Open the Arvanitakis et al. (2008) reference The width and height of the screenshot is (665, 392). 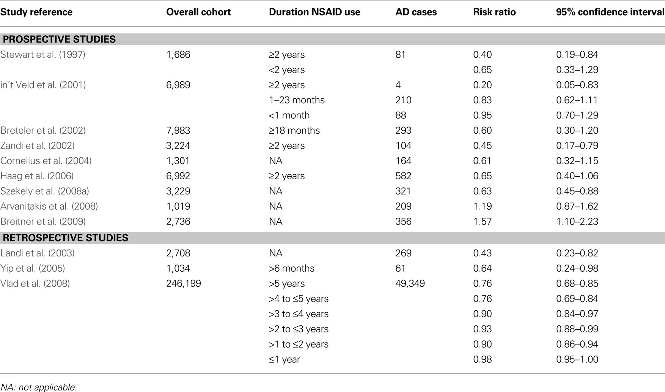coord(49,207)
